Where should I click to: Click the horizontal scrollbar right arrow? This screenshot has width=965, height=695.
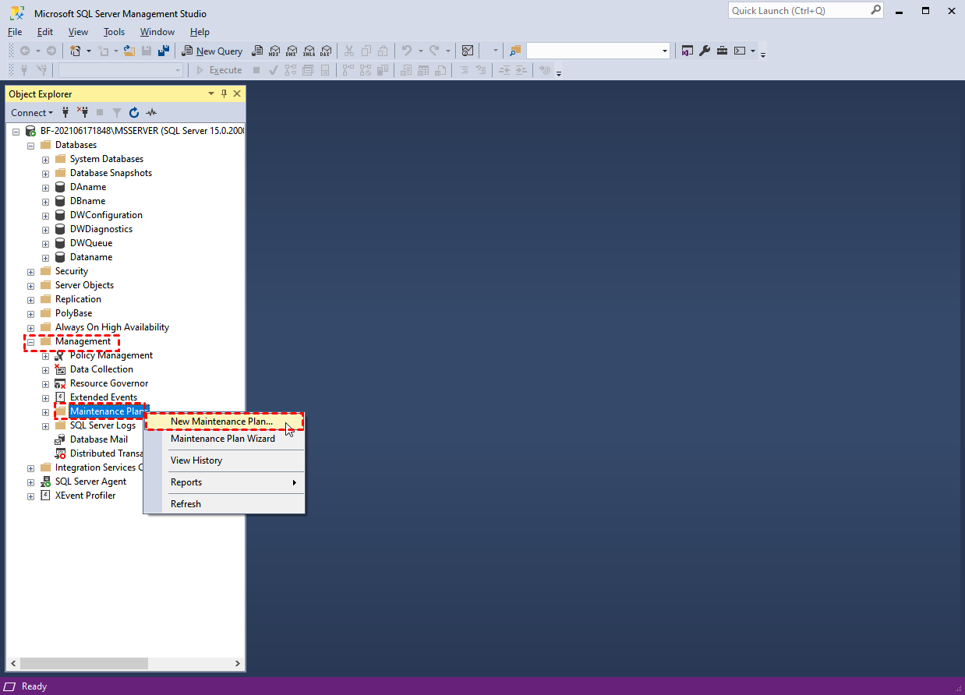(x=238, y=664)
